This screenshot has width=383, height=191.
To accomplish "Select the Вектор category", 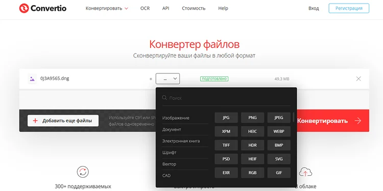I will tap(169, 164).
